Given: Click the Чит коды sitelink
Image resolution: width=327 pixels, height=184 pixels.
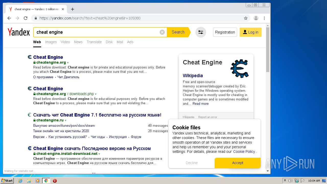Looking at the screenshot, I should pos(98,137).
